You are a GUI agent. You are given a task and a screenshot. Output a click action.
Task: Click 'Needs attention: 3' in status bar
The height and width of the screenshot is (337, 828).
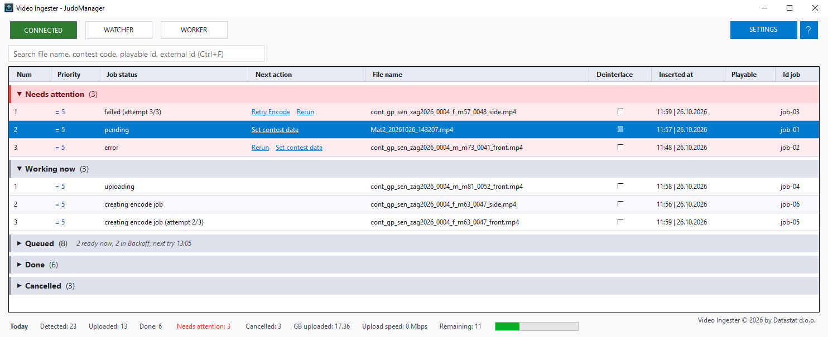[204, 326]
